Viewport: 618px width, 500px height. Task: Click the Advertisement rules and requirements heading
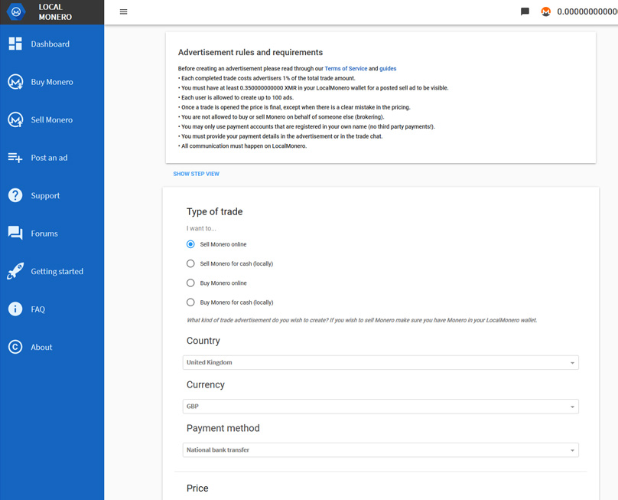[x=250, y=52]
